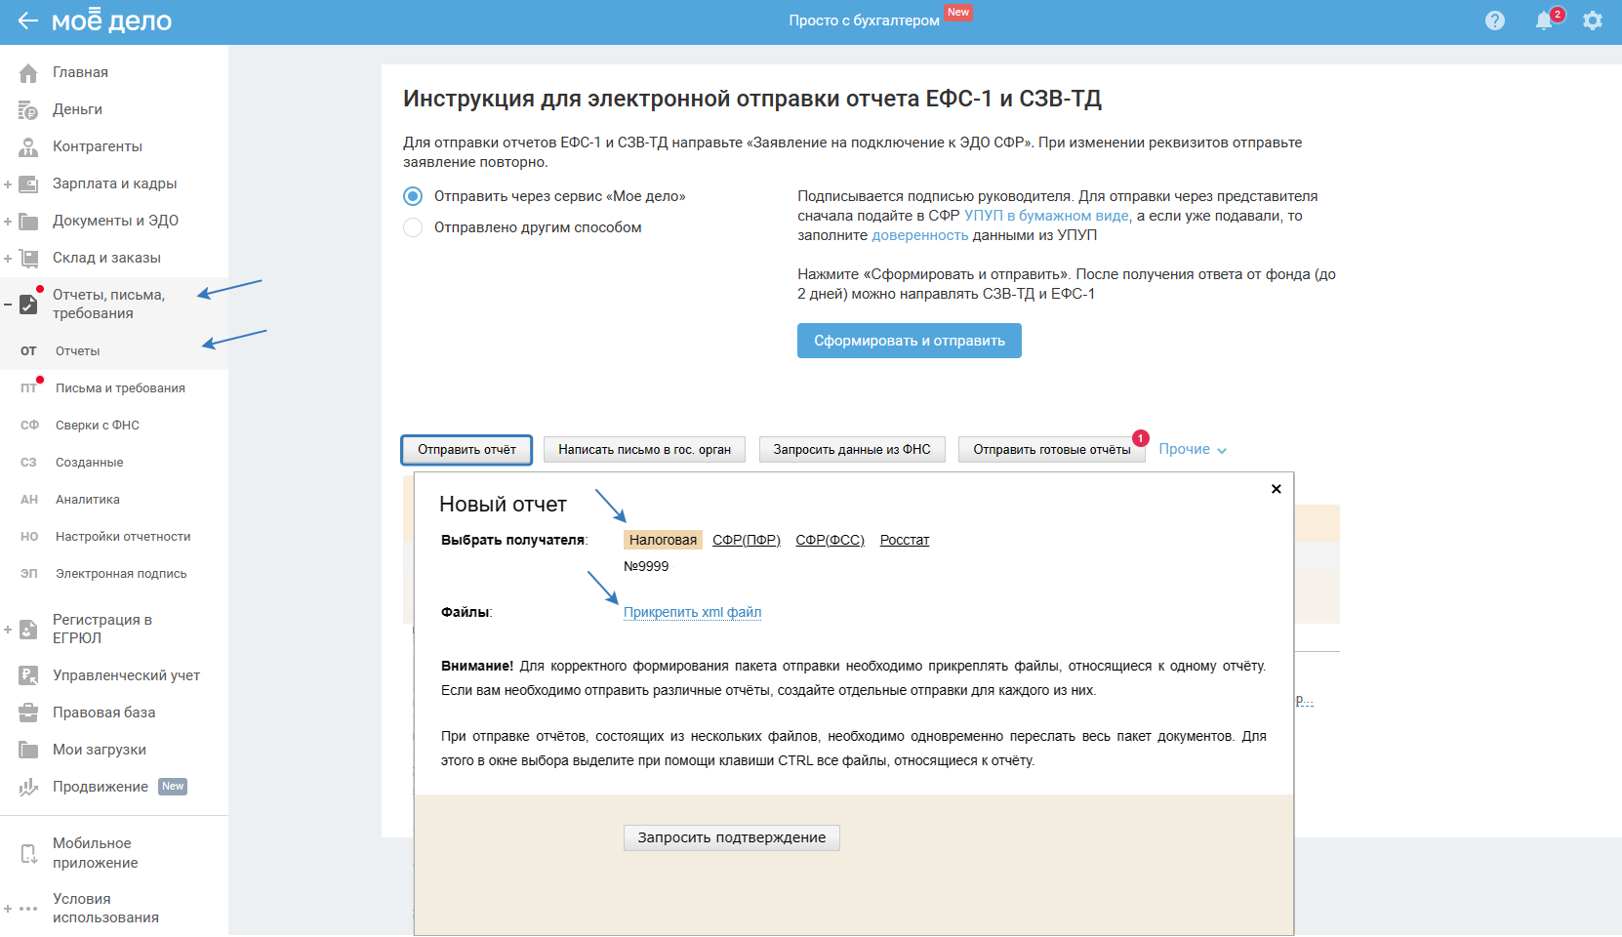Viewport: 1622px width, 937px height.
Task: Expand the Документы и ЭДО section
Action: point(8,221)
